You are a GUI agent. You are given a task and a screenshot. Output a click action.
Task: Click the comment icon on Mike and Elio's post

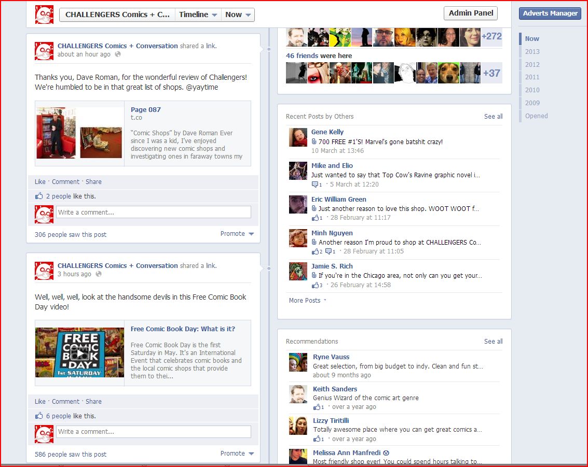[315, 184]
